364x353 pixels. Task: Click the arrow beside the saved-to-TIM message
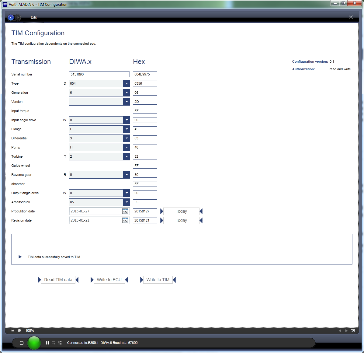click(x=20, y=257)
